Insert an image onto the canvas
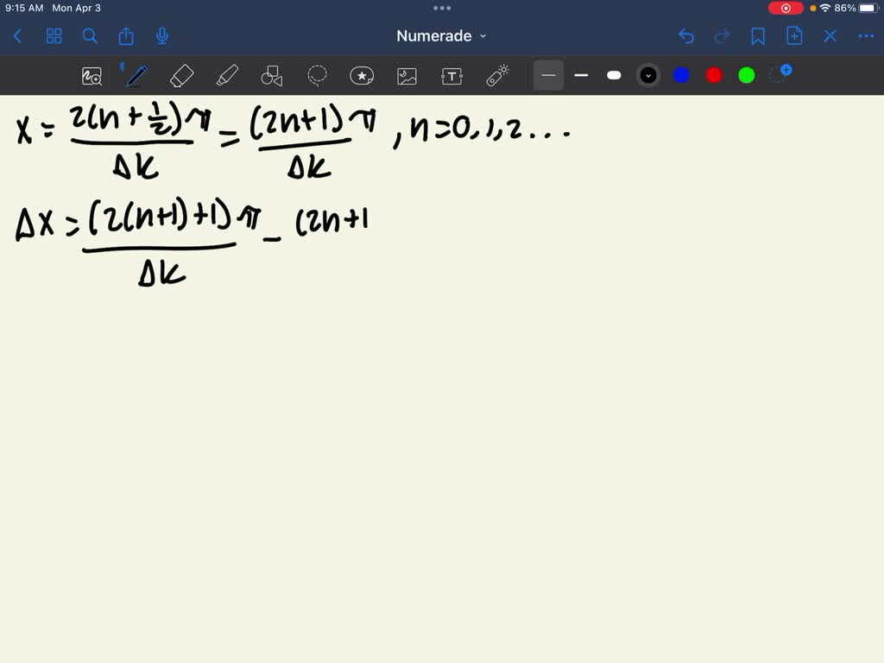 point(407,75)
